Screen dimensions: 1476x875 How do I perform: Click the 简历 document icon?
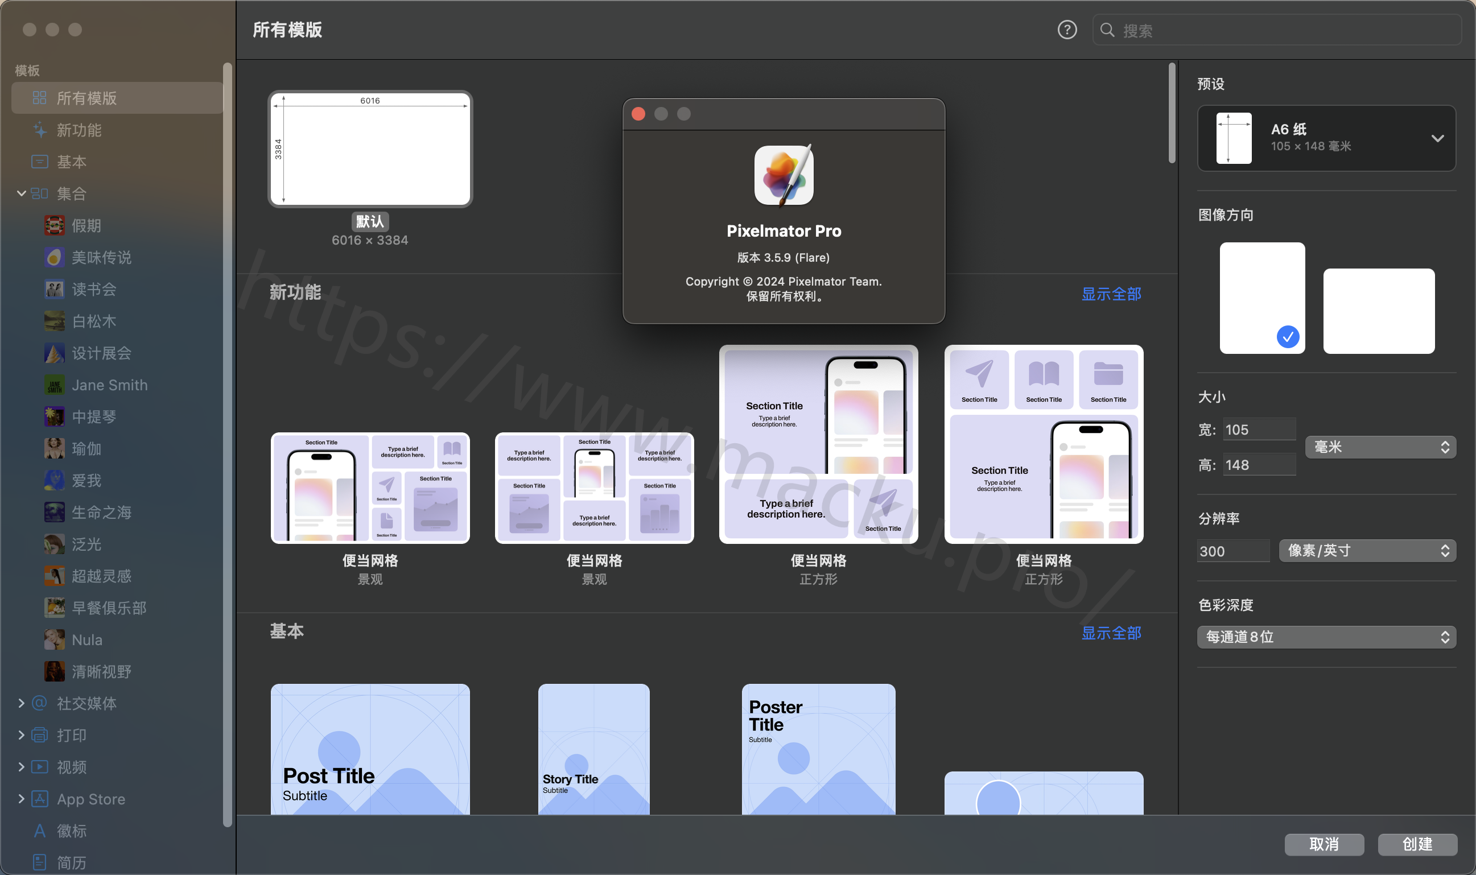point(39,862)
